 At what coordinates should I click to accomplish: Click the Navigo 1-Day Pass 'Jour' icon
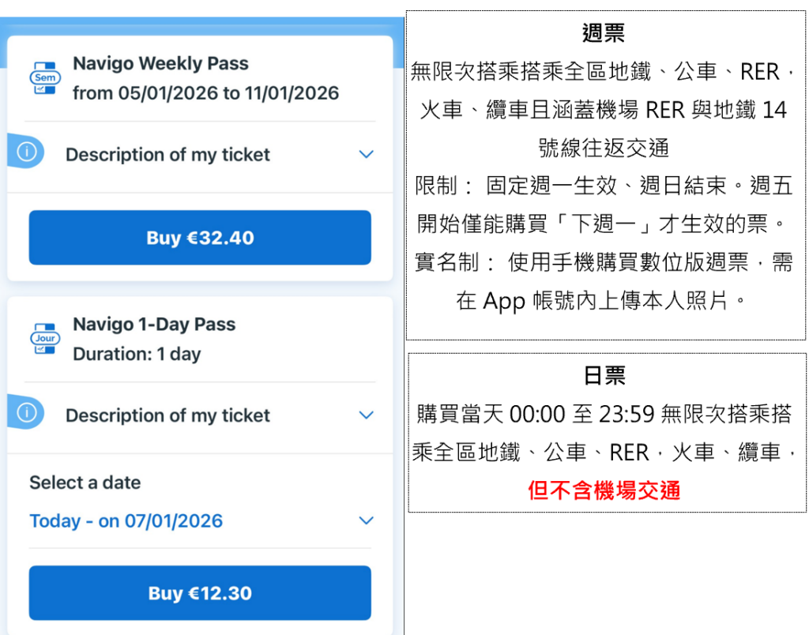(x=45, y=339)
